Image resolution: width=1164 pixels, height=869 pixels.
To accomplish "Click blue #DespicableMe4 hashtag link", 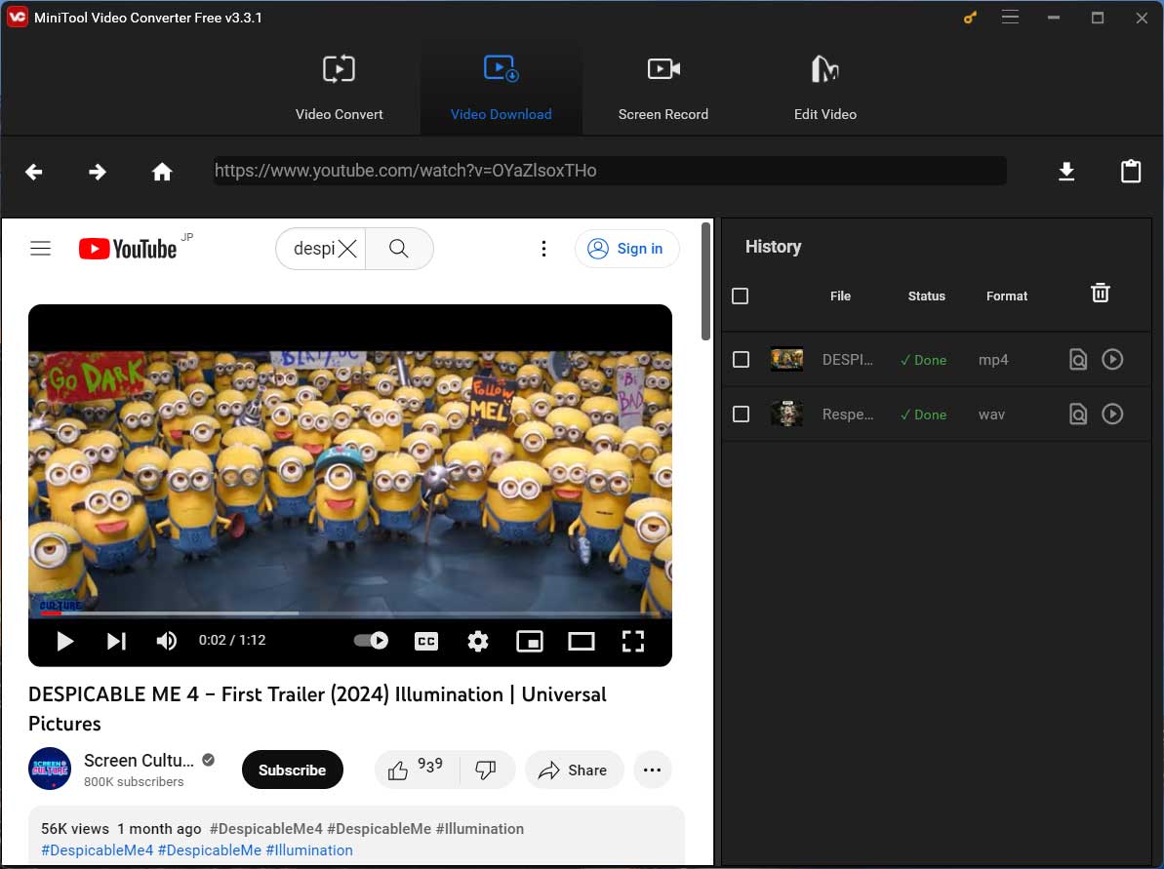I will pyautogui.click(x=98, y=850).
